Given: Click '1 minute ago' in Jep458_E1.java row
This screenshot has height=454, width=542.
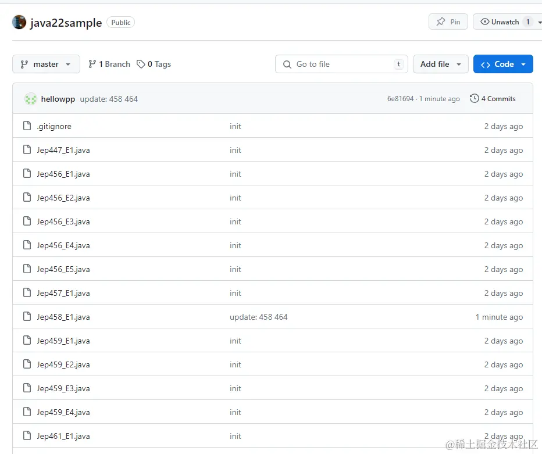Looking at the screenshot, I should [x=499, y=317].
